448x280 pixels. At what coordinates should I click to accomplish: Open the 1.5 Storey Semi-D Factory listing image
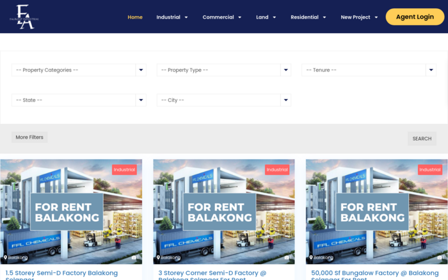[x=71, y=212]
